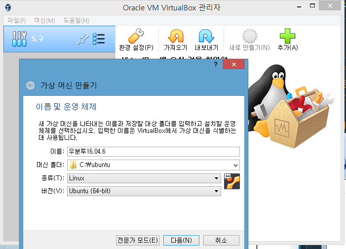Click the C:₩ubuntu path text in 머신 폴더
The image size is (346, 249).
click(95, 165)
